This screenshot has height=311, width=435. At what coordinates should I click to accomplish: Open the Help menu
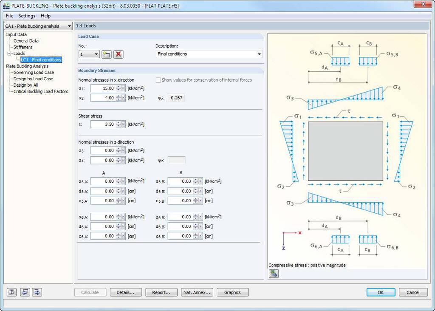pyautogui.click(x=45, y=16)
